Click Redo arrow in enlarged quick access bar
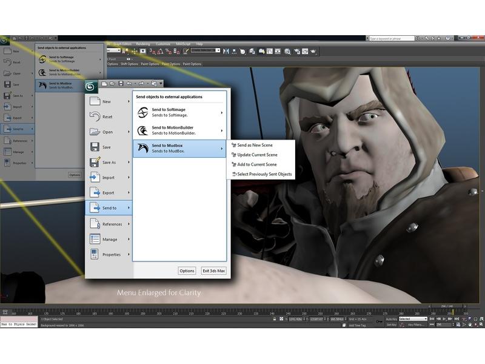 (x=141, y=84)
